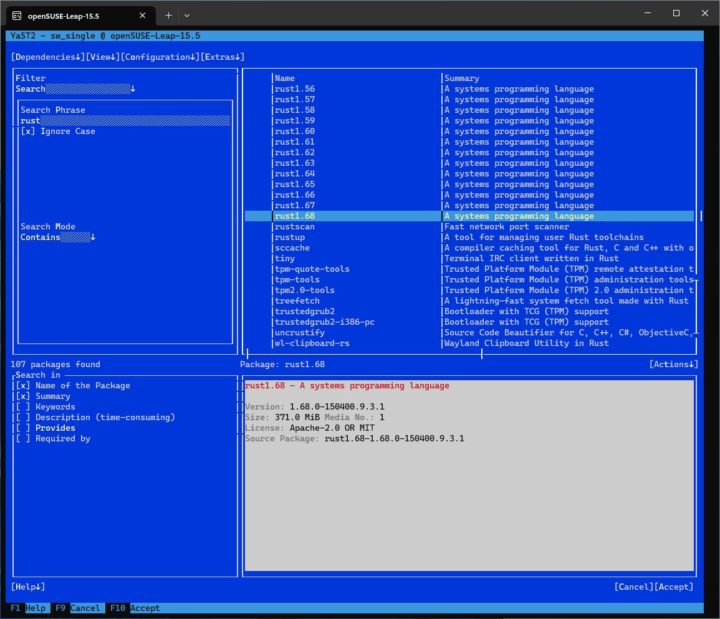Close the openSUSE-Leap-15.5 tab
Screen dimensions: 720x619
tap(142, 16)
